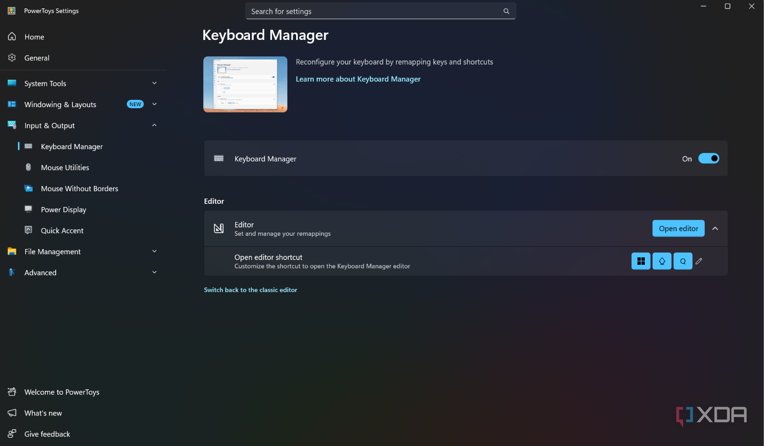Click the Input & Output keyboard icon
The image size is (764, 446).
(12, 125)
